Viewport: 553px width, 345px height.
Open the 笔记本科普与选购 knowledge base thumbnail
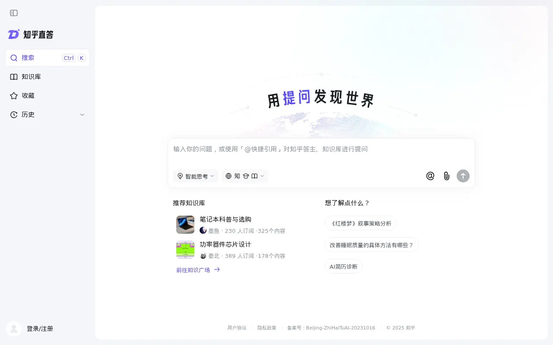coord(185,225)
